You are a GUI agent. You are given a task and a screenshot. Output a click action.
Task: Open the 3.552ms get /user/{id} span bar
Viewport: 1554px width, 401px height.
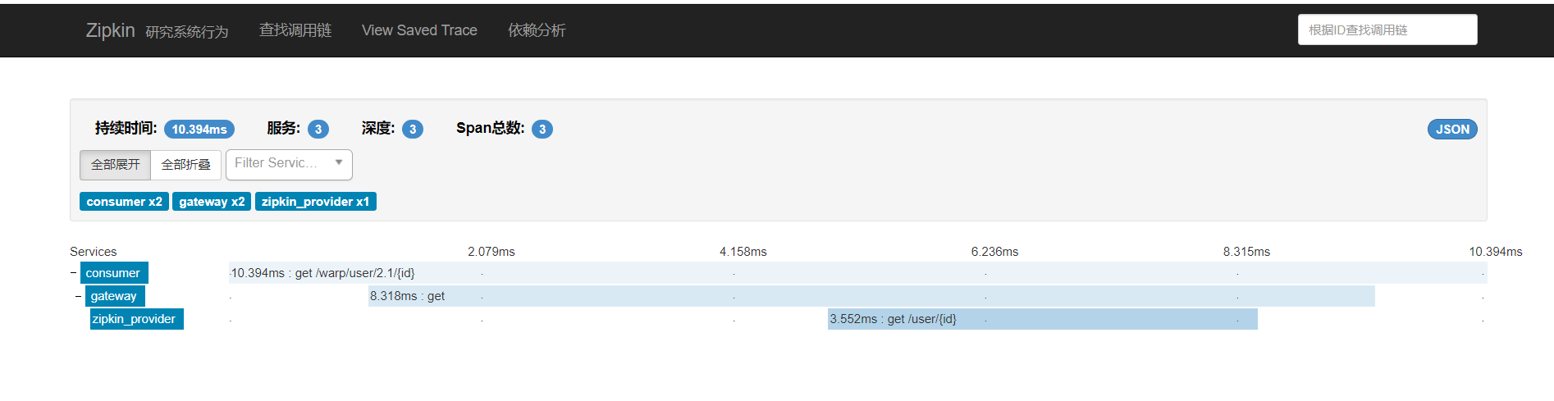(1042, 319)
